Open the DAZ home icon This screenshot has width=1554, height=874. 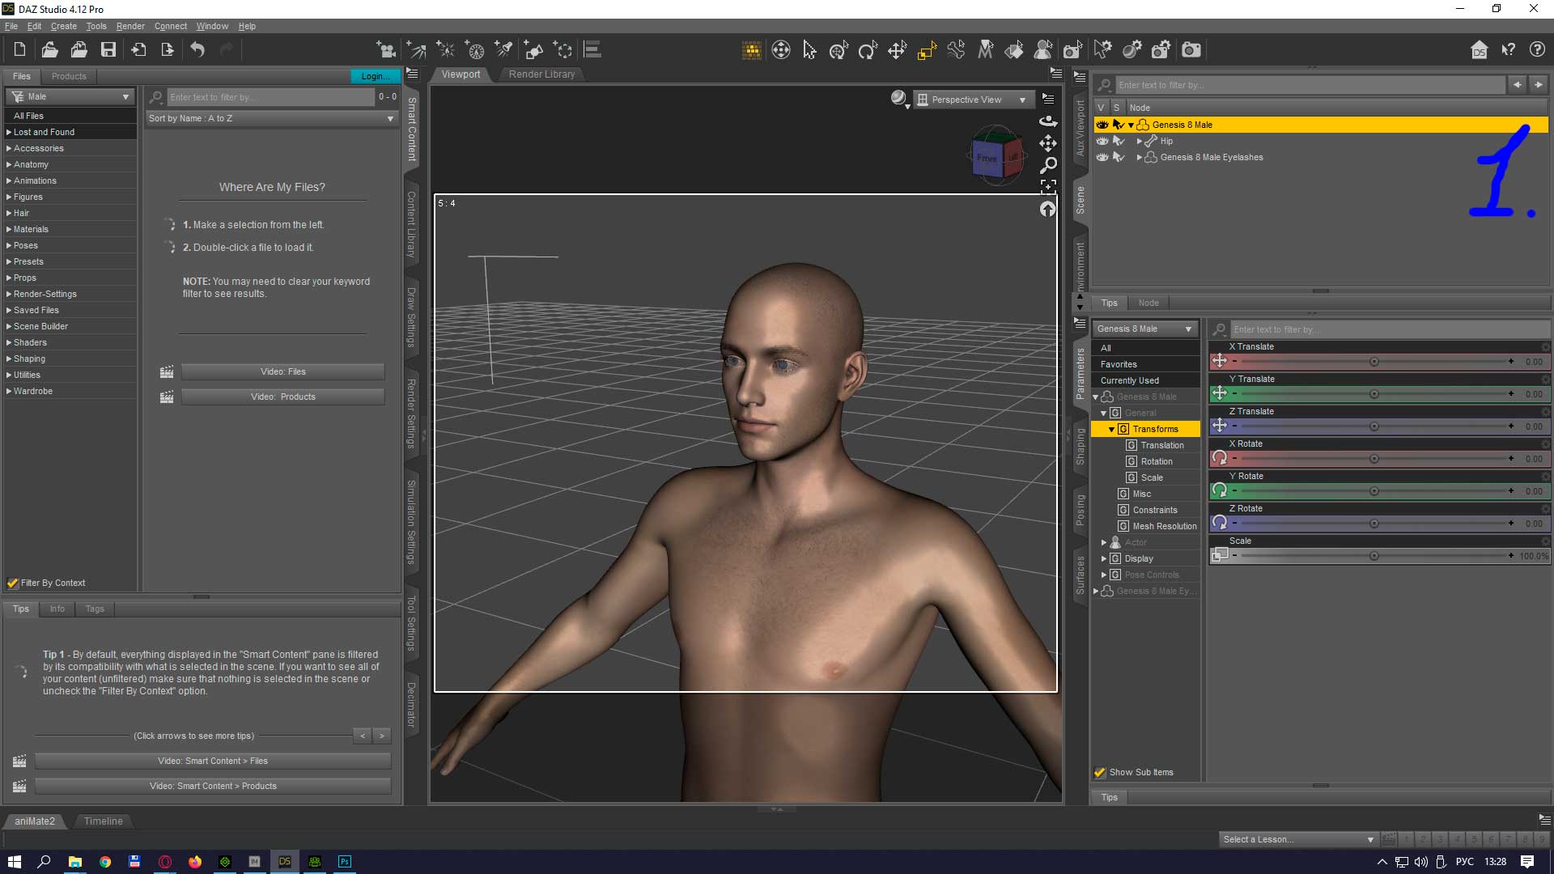(1479, 50)
